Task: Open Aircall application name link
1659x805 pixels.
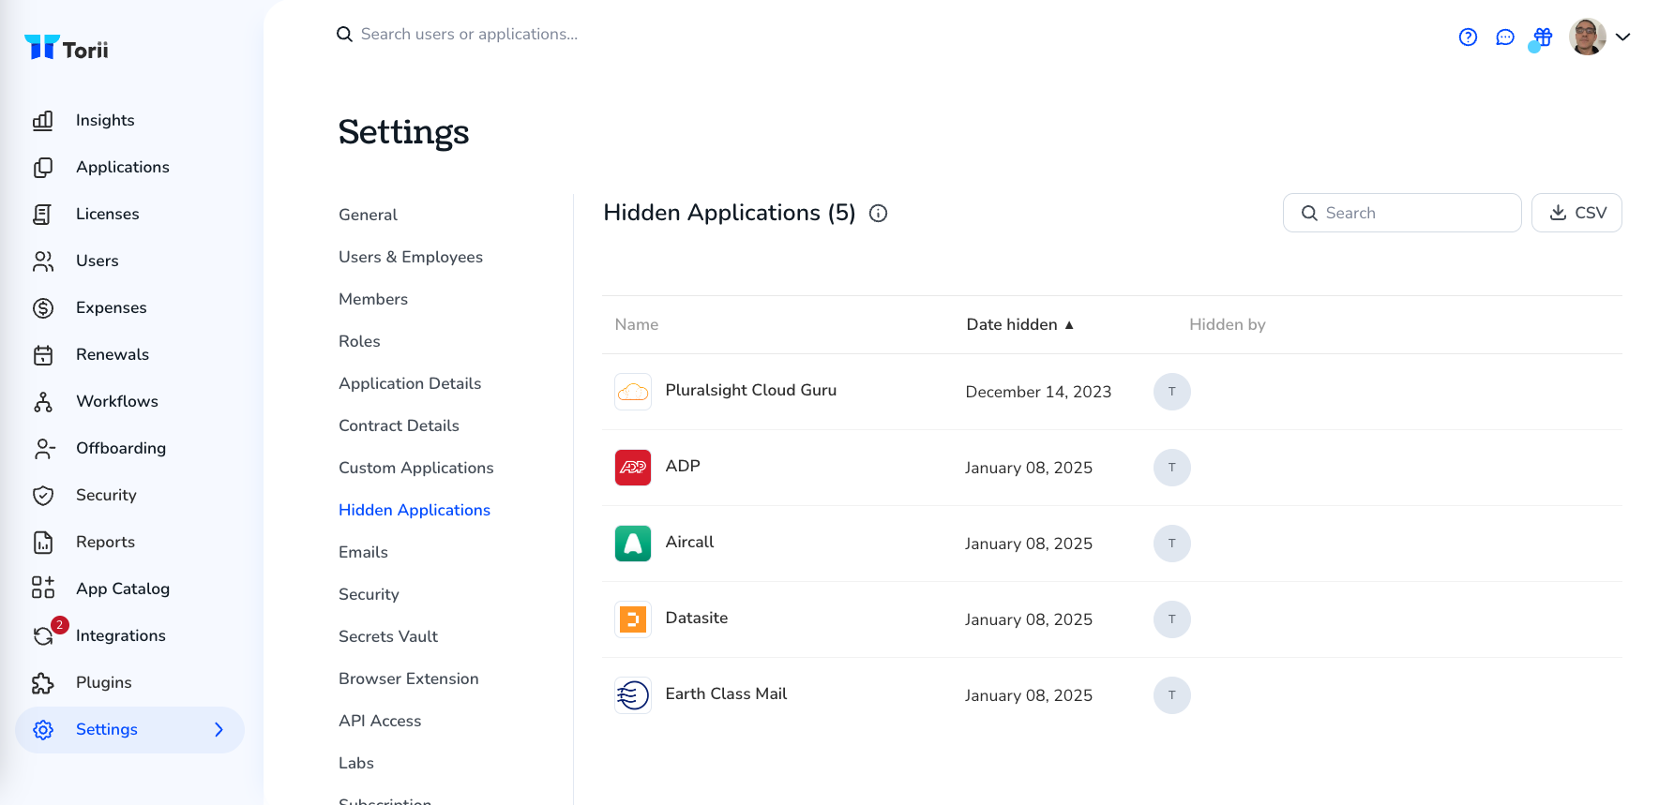Action: click(x=689, y=542)
